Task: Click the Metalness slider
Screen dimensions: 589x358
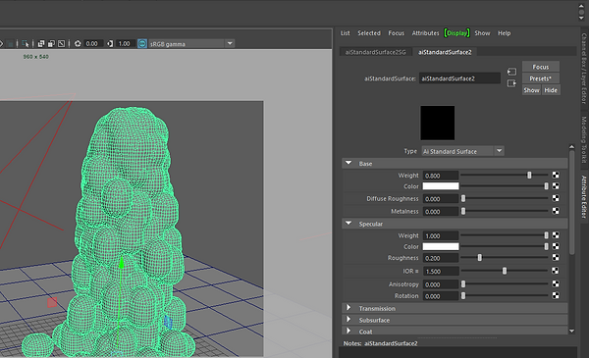Action: (505, 211)
